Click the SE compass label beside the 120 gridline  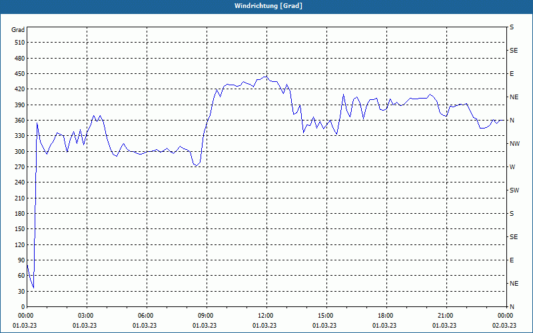click(514, 237)
